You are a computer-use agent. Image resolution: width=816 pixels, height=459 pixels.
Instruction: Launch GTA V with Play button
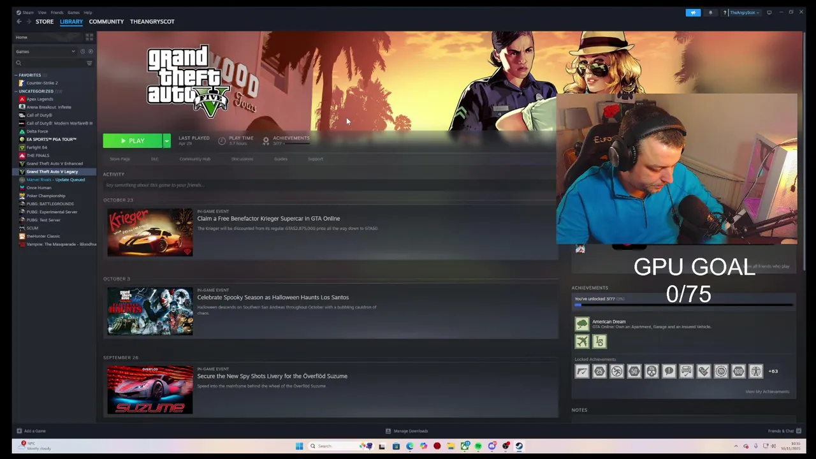[133, 141]
